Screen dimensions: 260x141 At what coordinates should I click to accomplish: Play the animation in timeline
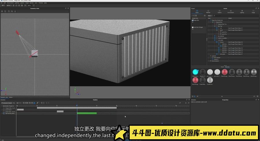(28, 103)
